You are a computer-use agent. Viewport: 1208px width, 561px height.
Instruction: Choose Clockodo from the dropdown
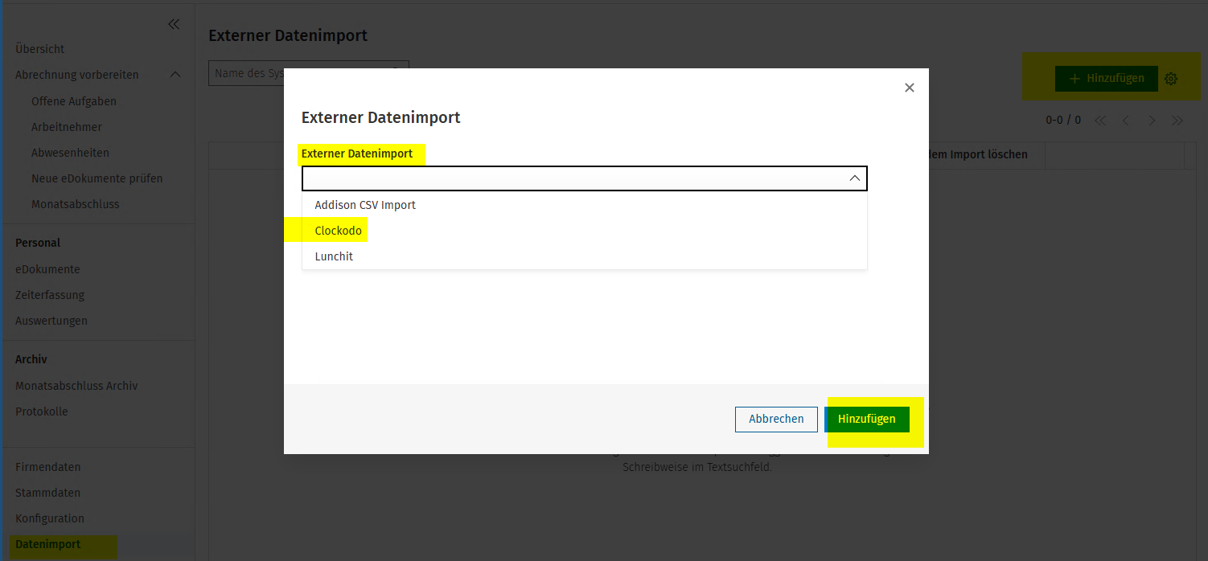click(584, 231)
